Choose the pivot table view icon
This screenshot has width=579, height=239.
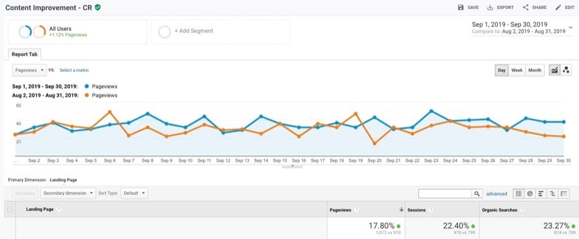click(564, 193)
